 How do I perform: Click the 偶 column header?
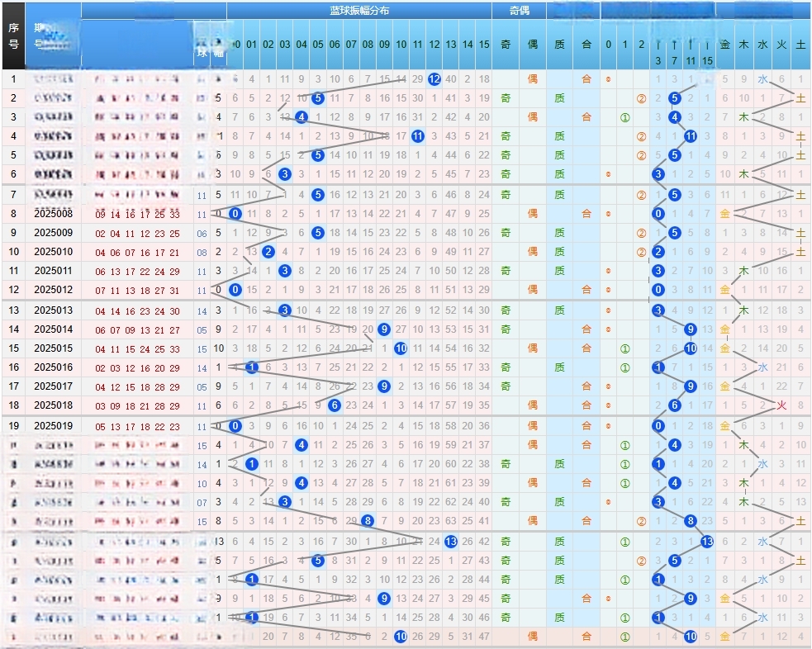pos(532,45)
